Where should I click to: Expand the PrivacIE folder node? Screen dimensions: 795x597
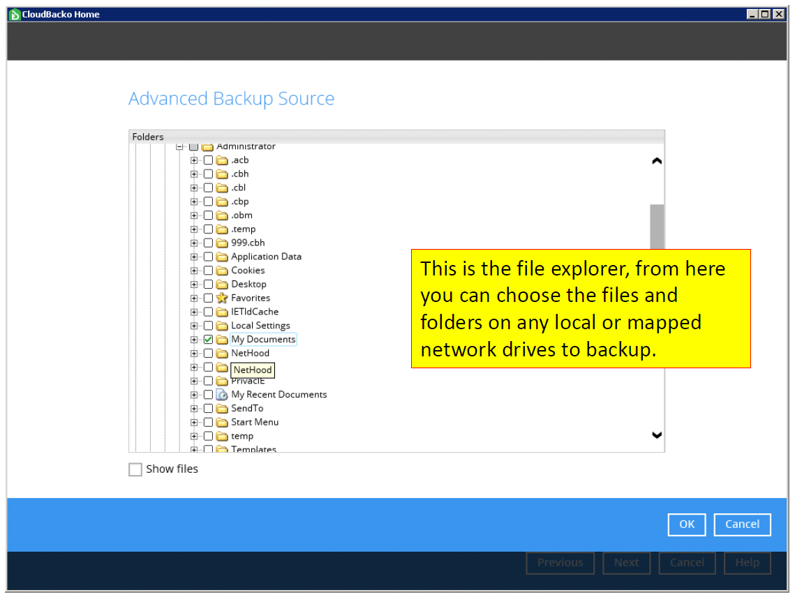193,381
